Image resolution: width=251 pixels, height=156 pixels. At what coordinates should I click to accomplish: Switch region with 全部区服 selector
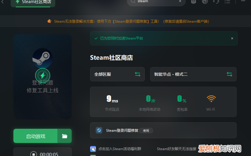point(117,74)
